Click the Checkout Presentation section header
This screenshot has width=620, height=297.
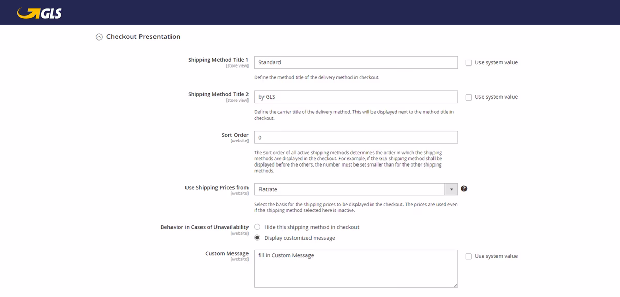click(x=143, y=36)
